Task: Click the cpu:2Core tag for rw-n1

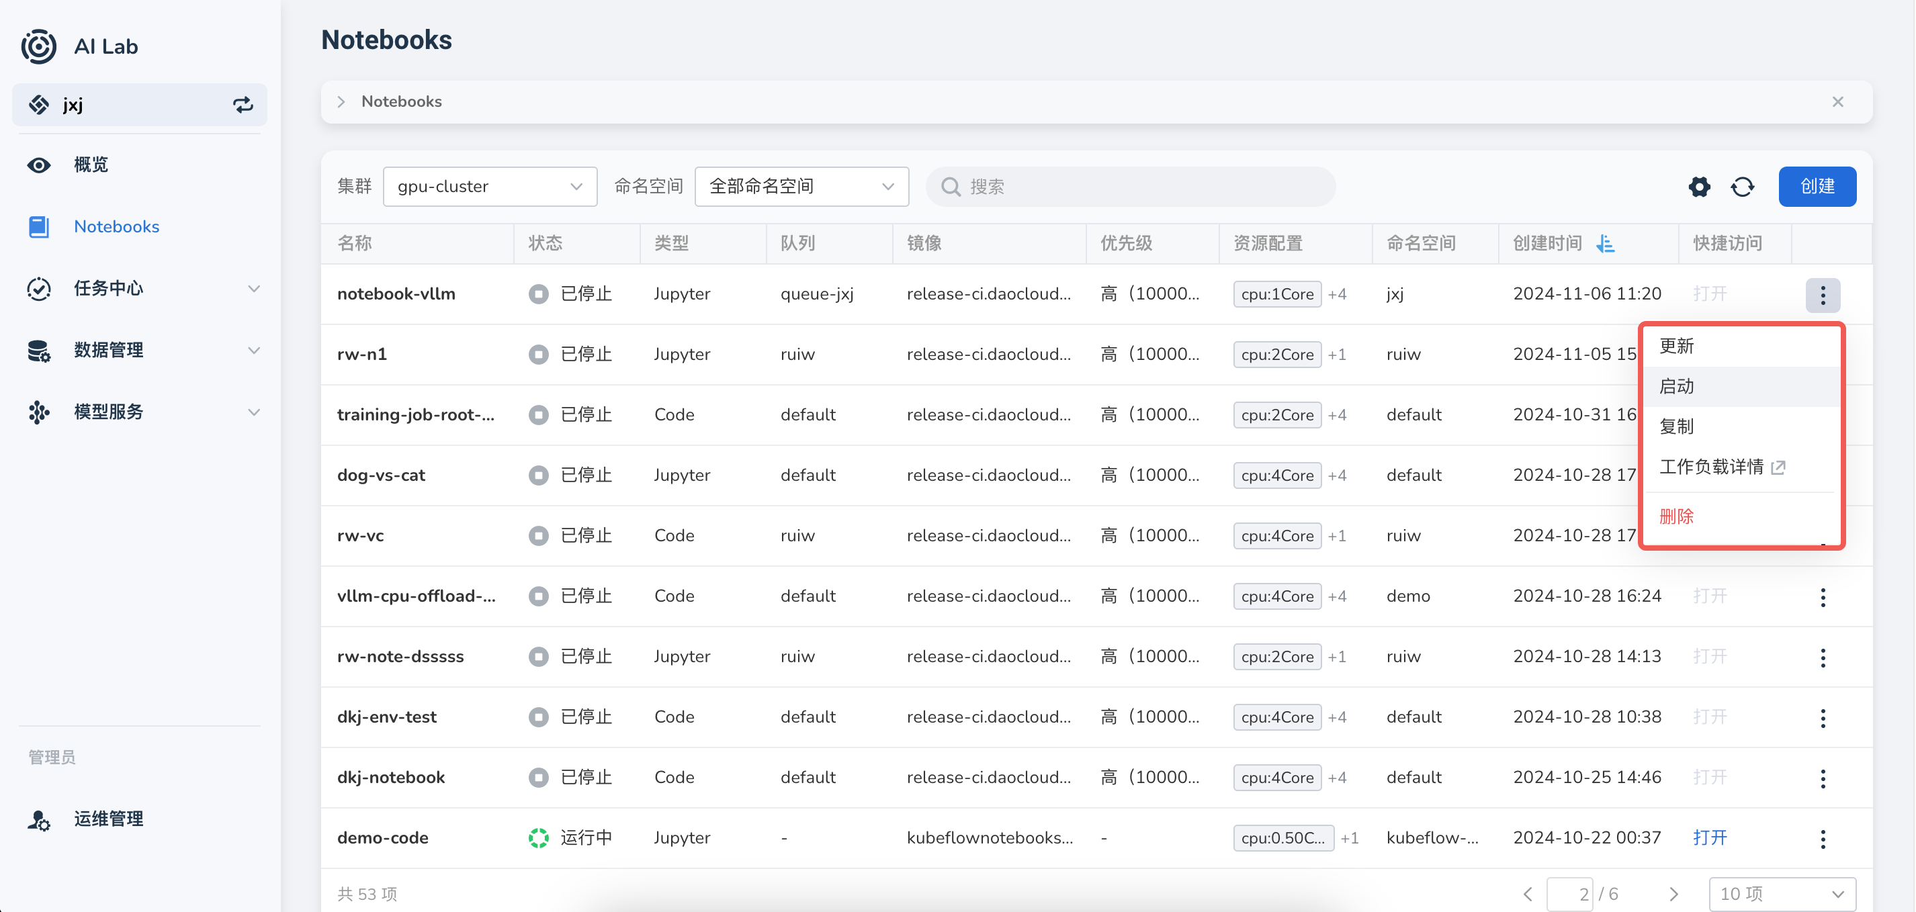Action: coord(1277,355)
